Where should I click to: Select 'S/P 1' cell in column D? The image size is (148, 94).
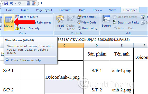click(97, 70)
